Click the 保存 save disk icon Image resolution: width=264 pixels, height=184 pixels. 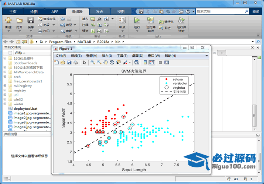31,20
